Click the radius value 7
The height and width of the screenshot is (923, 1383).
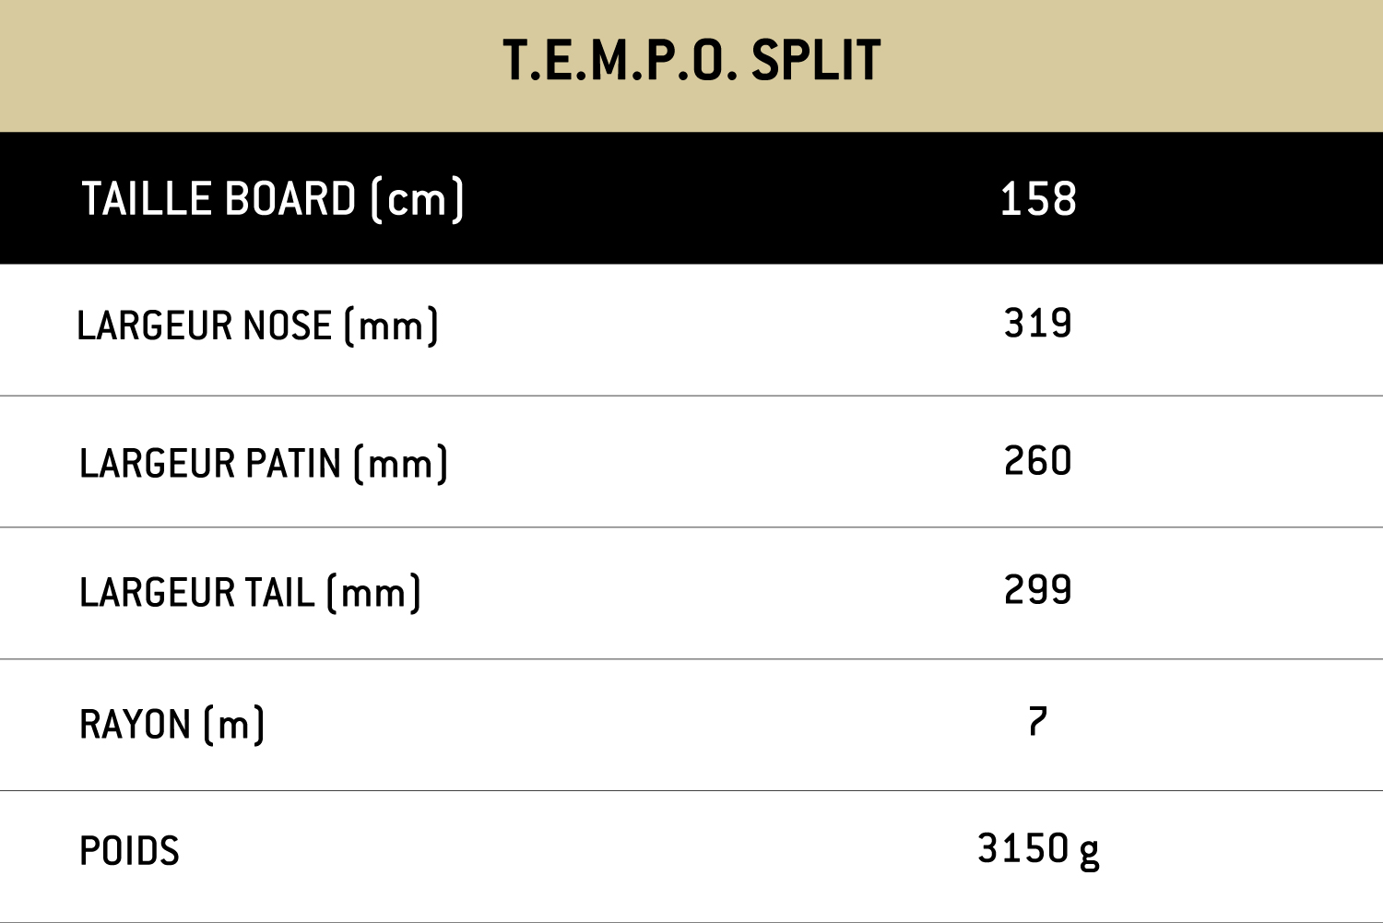coord(1038,722)
